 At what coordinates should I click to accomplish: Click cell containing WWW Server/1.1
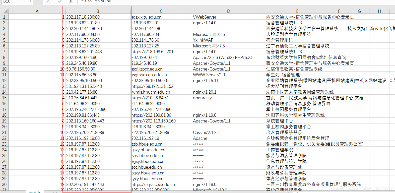coord(229,75)
